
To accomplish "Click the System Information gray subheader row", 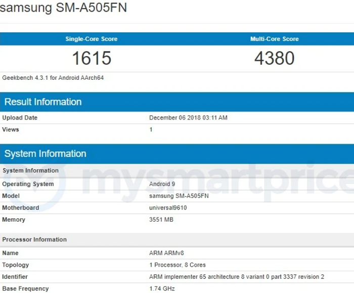I will pyautogui.click(x=177, y=171).
